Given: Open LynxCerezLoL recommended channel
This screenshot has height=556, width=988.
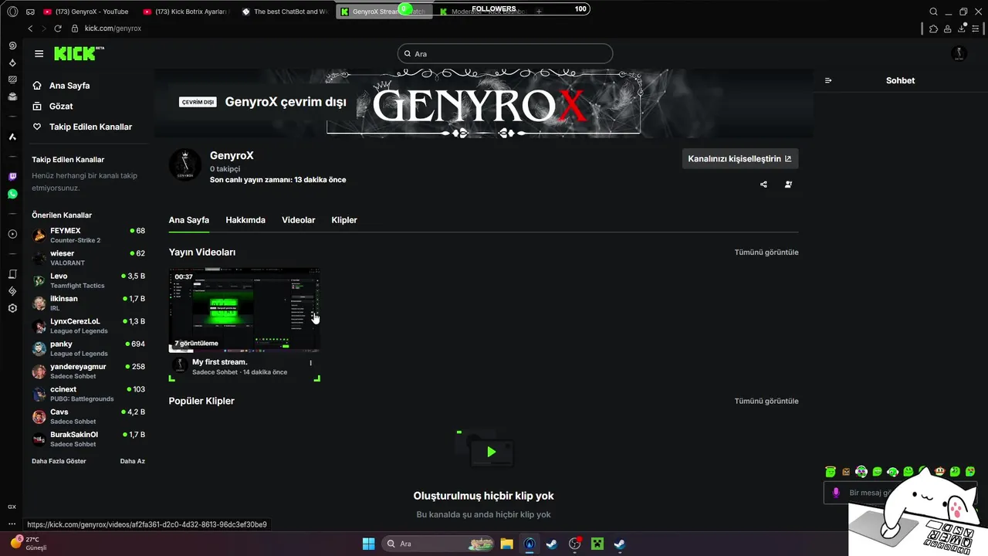Looking at the screenshot, I should pos(88,326).
